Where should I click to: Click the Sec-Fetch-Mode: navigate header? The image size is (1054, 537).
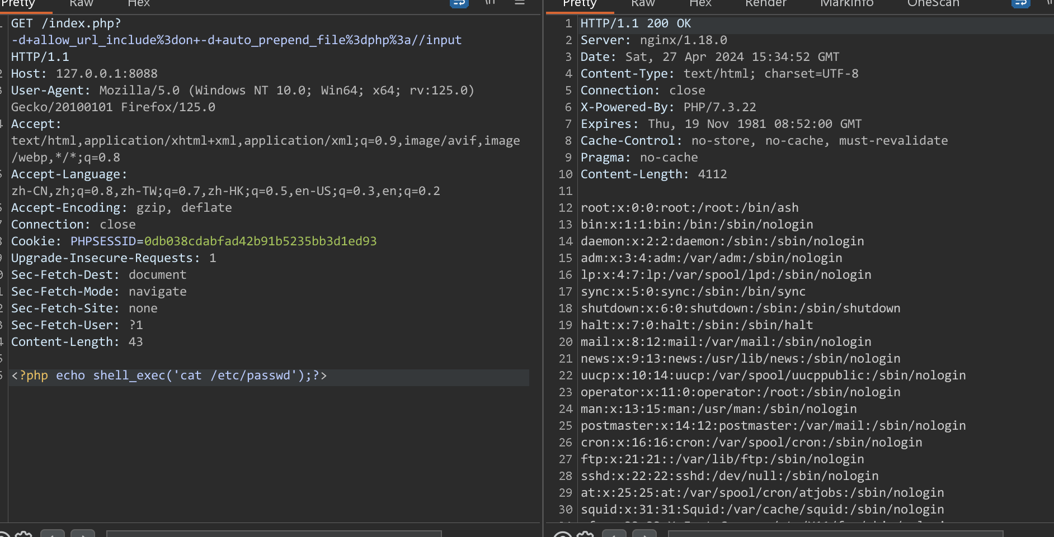point(99,292)
